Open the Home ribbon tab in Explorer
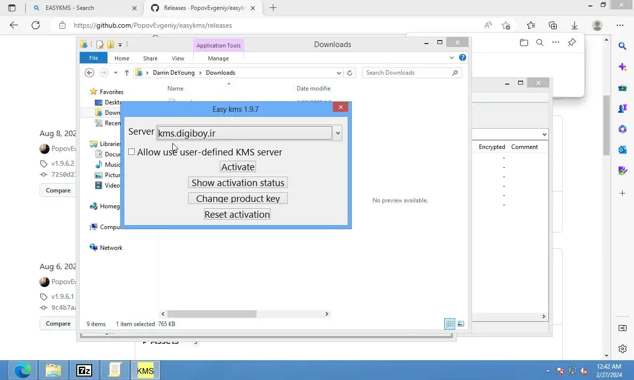 [122, 58]
